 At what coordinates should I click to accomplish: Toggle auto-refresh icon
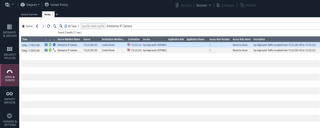pos(55,26)
